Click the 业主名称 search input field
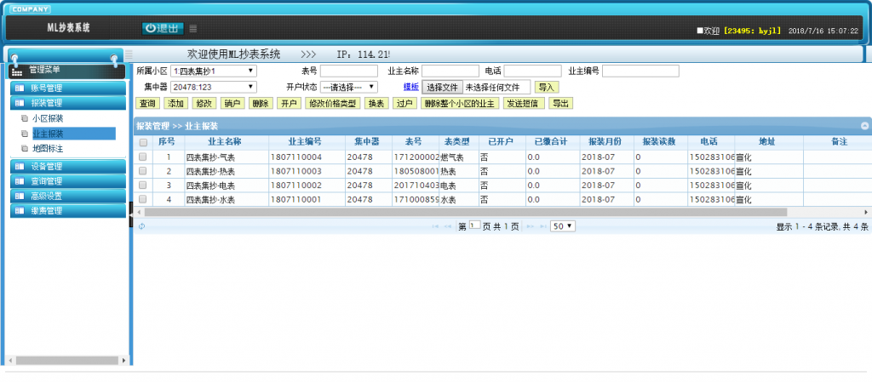This screenshot has height=382, width=872. [450, 71]
